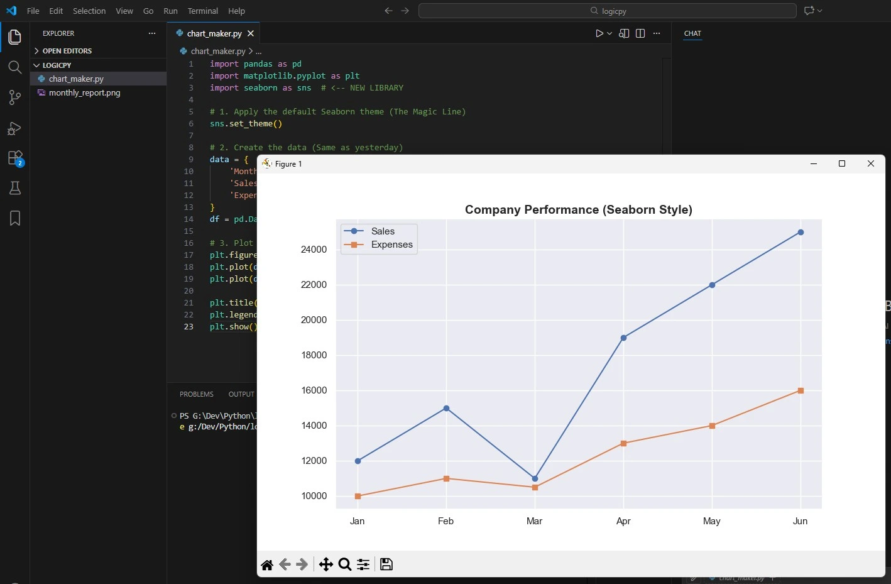This screenshot has height=584, width=891.
Task: Select the Zoom-to-rectangle tool
Action: (x=345, y=565)
